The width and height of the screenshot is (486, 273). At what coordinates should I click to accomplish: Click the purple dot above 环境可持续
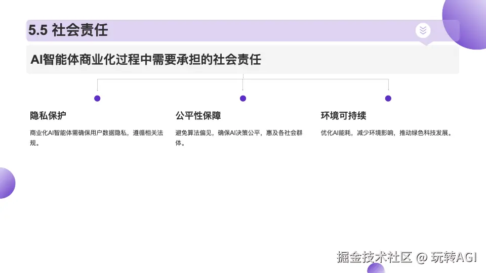[388, 99]
